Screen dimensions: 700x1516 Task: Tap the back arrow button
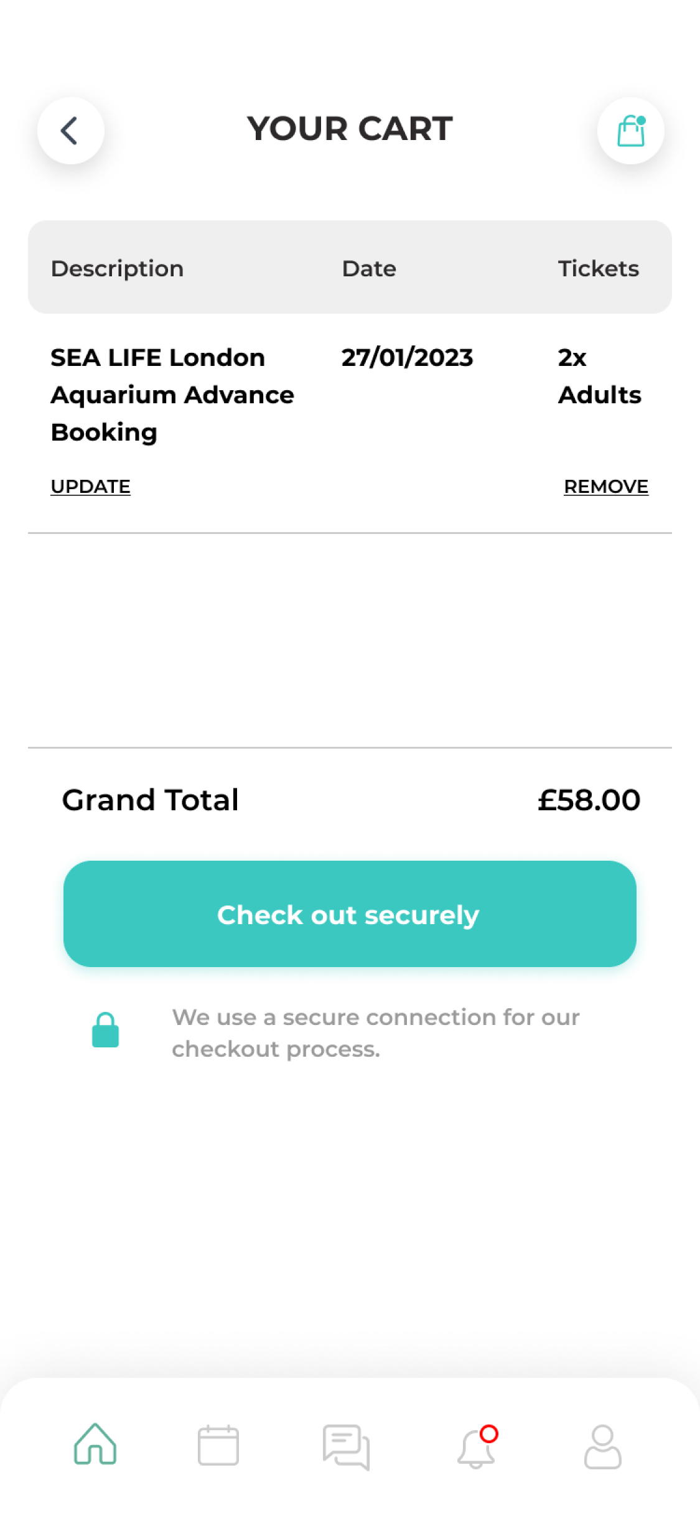[70, 131]
